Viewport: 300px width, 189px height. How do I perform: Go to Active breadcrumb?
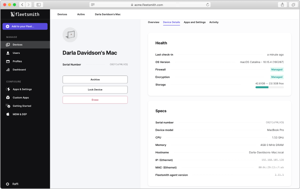pyautogui.click(x=81, y=14)
